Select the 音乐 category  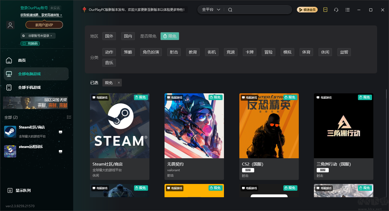109,63
